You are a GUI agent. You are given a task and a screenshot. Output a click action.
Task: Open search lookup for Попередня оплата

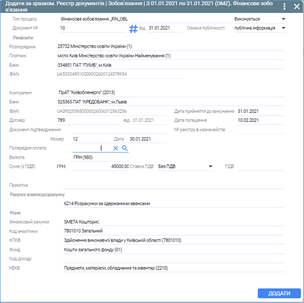[x=125, y=148]
